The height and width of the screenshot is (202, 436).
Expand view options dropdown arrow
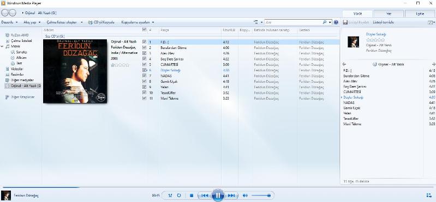262,22
